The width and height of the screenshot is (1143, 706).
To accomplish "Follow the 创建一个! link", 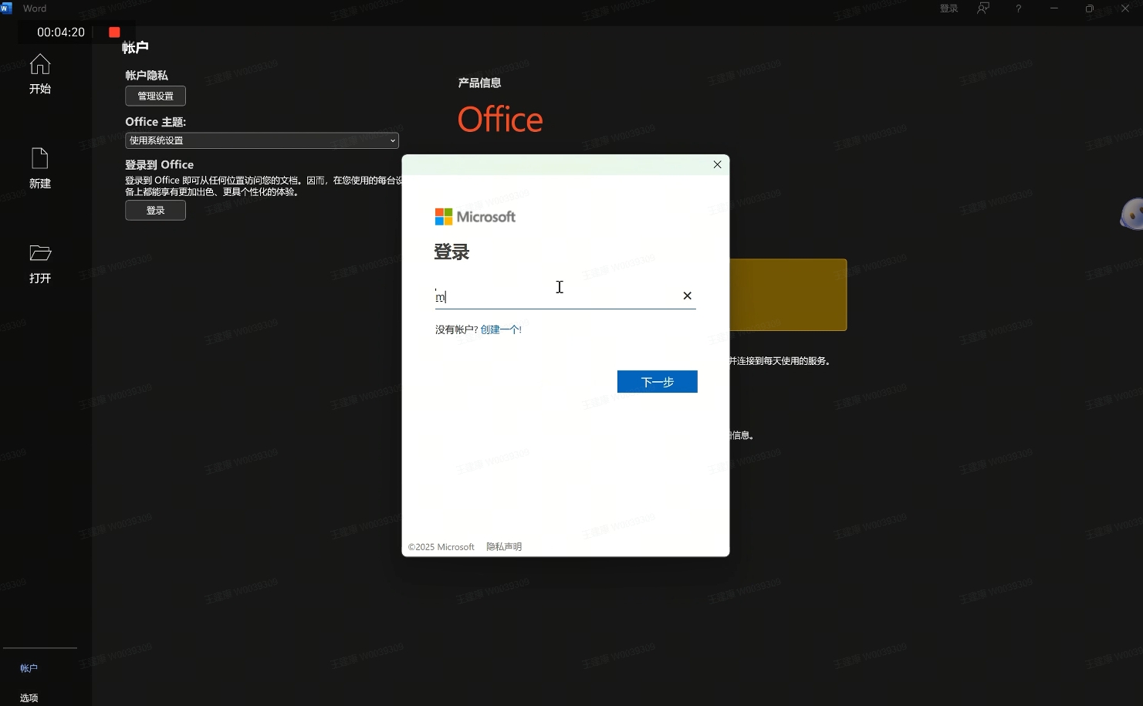I will tap(501, 329).
